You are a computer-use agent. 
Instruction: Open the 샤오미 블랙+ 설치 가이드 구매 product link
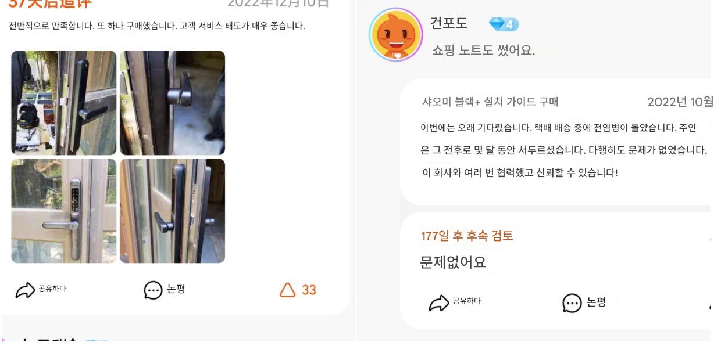pyautogui.click(x=490, y=102)
